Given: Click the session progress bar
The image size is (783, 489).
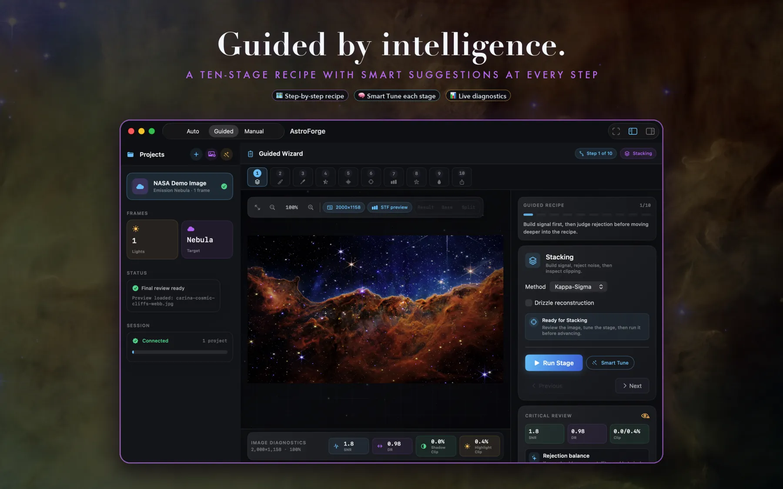Looking at the screenshot, I should 180,352.
